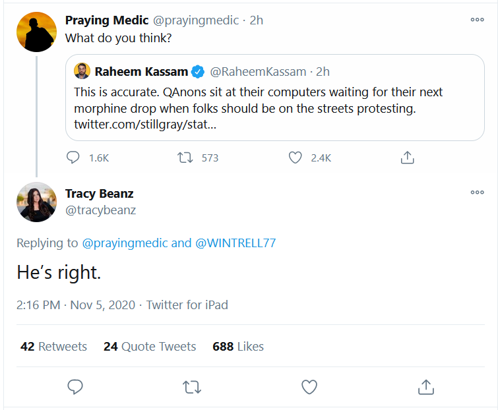The width and height of the screenshot is (498, 410).
Task: Click the @prayingmedic mention link
Action: pos(125,243)
